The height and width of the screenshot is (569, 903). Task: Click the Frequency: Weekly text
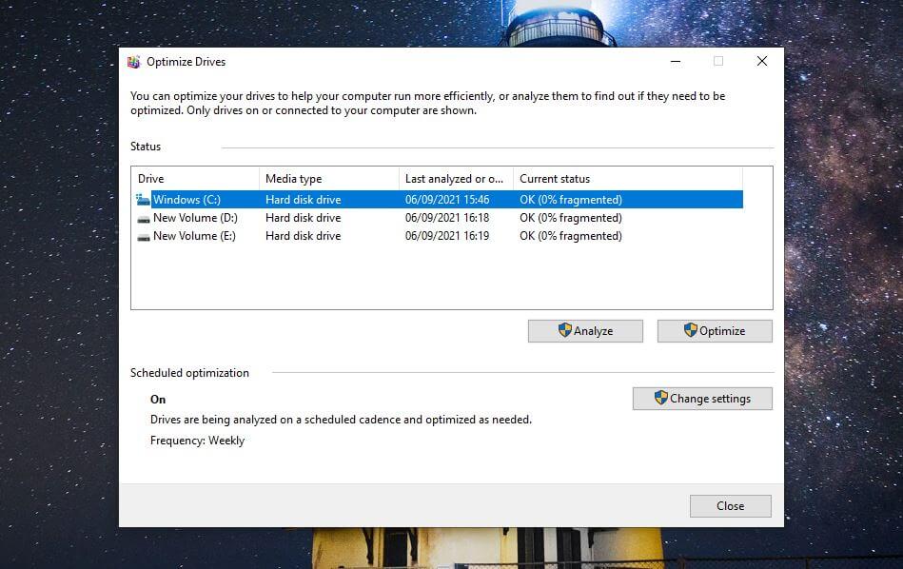click(198, 441)
